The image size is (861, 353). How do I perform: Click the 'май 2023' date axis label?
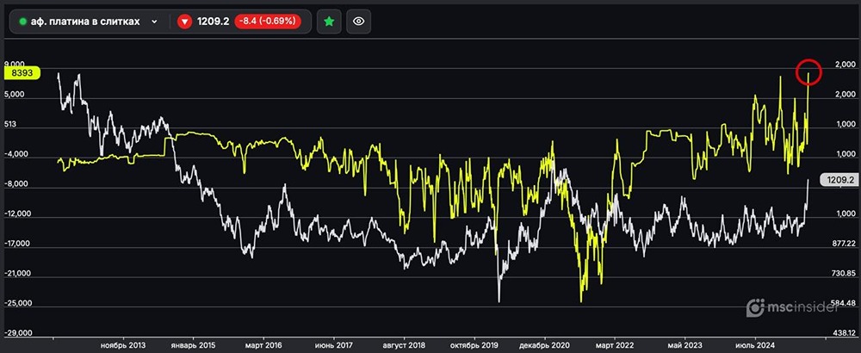tap(684, 345)
